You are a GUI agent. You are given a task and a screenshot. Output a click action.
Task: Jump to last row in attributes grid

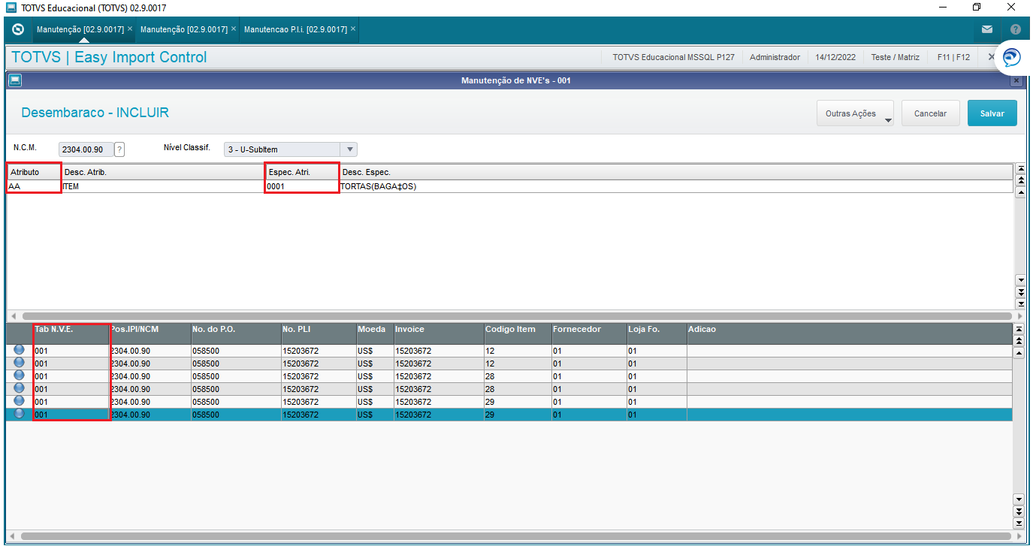[x=1020, y=303]
